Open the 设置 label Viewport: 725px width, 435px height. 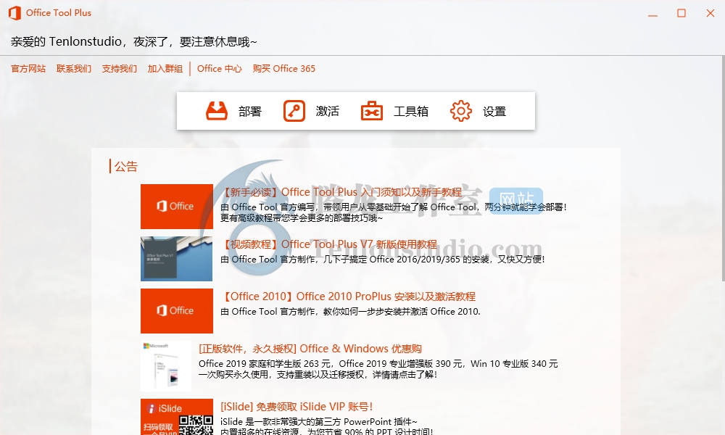(494, 112)
